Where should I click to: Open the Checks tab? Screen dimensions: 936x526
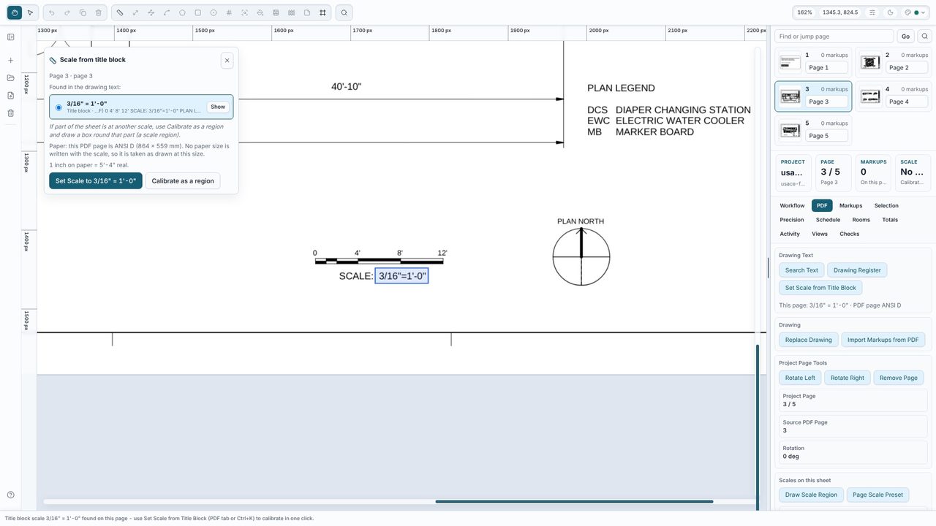click(x=850, y=234)
